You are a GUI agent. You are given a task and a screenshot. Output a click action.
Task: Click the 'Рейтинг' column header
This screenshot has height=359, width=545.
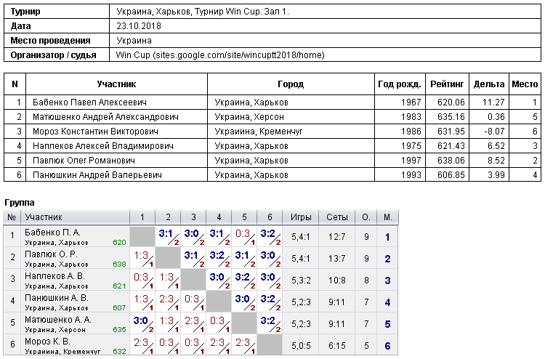tap(447, 84)
